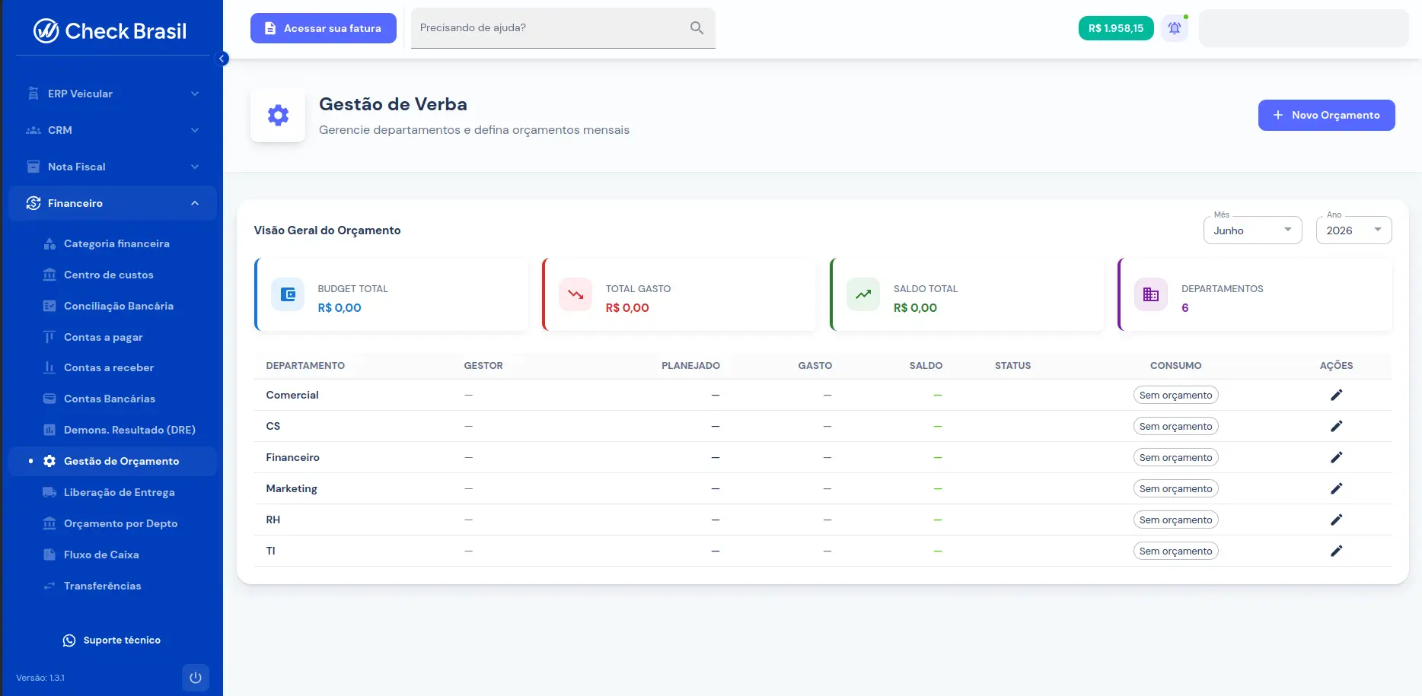Image resolution: width=1422 pixels, height=696 pixels.
Task: Open Centro de custos menu item
Action: 113,275
